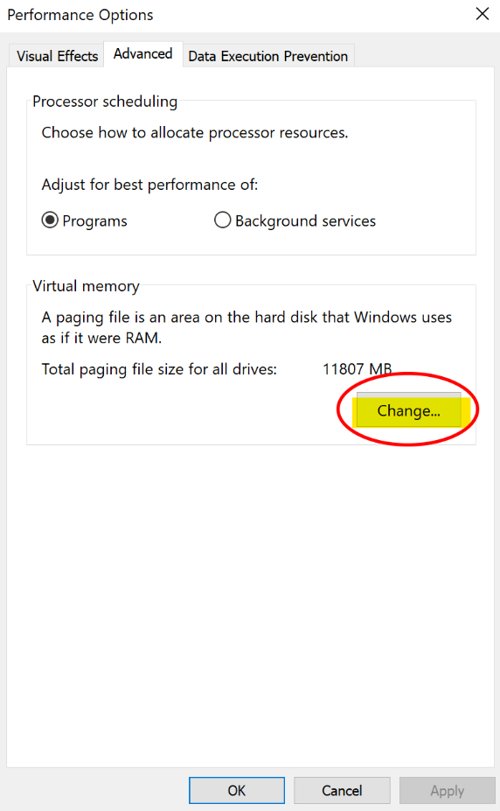This screenshot has height=811, width=500.
Task: Click the Total paging file size label
Action: point(159,369)
